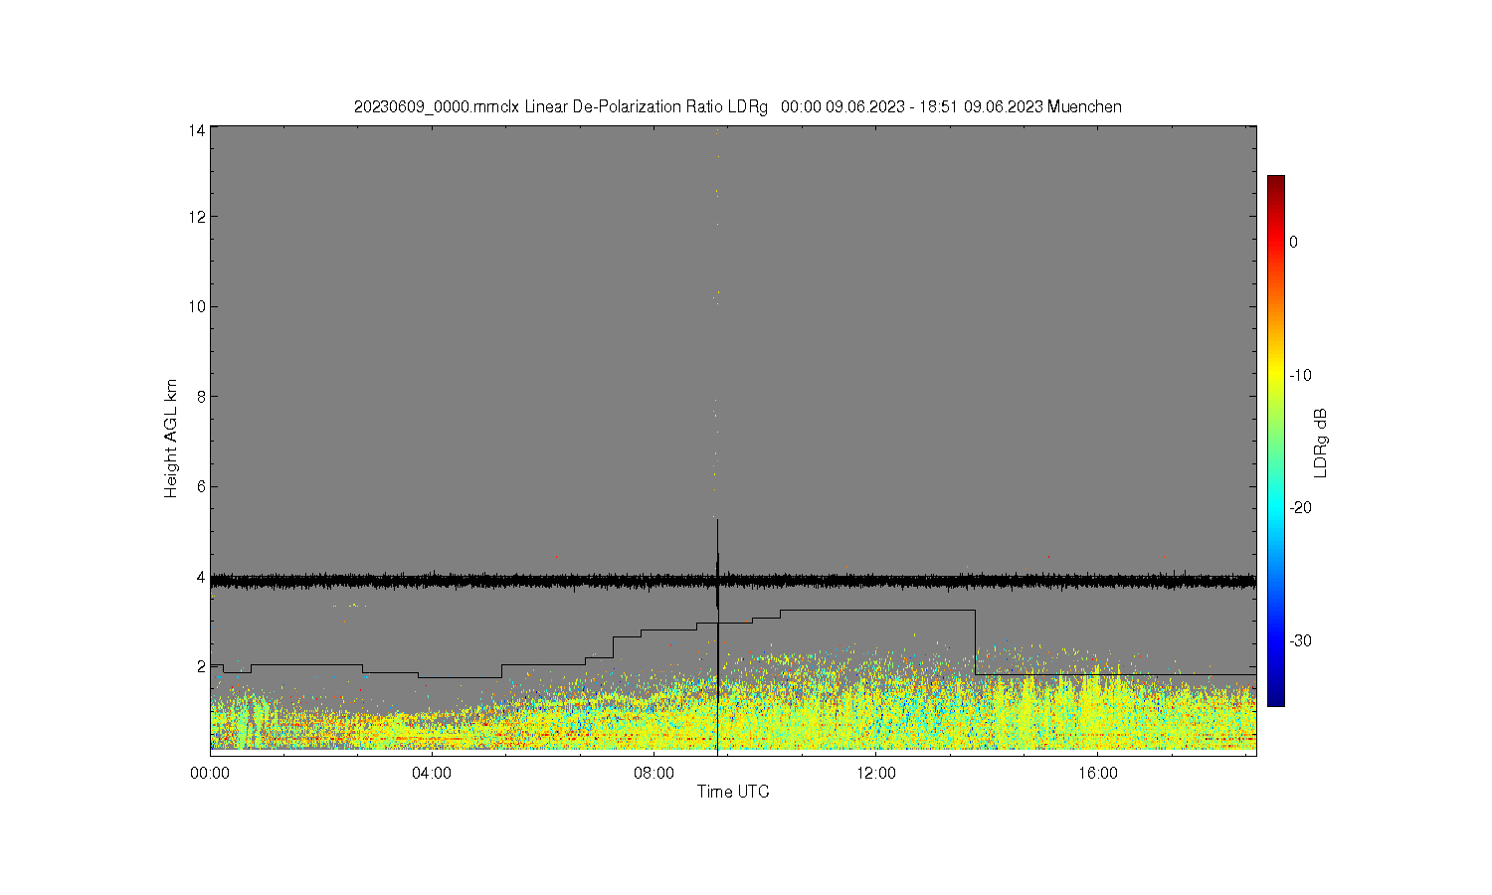1492x895 pixels.
Task: Select the 00:00 time tick label
Action: 210,773
